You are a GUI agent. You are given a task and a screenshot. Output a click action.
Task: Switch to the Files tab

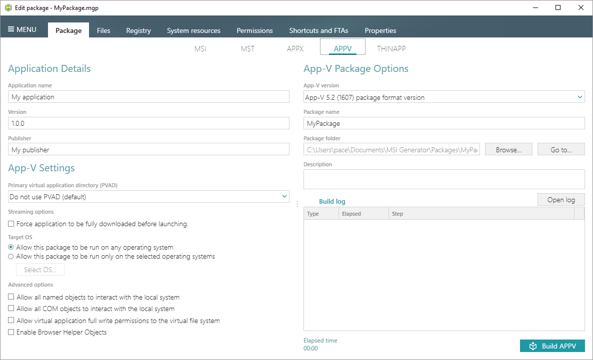(103, 30)
